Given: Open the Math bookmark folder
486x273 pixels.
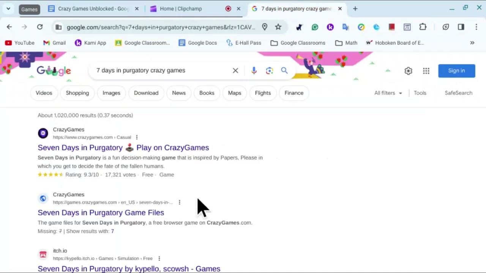Looking at the screenshot, I should (346, 43).
